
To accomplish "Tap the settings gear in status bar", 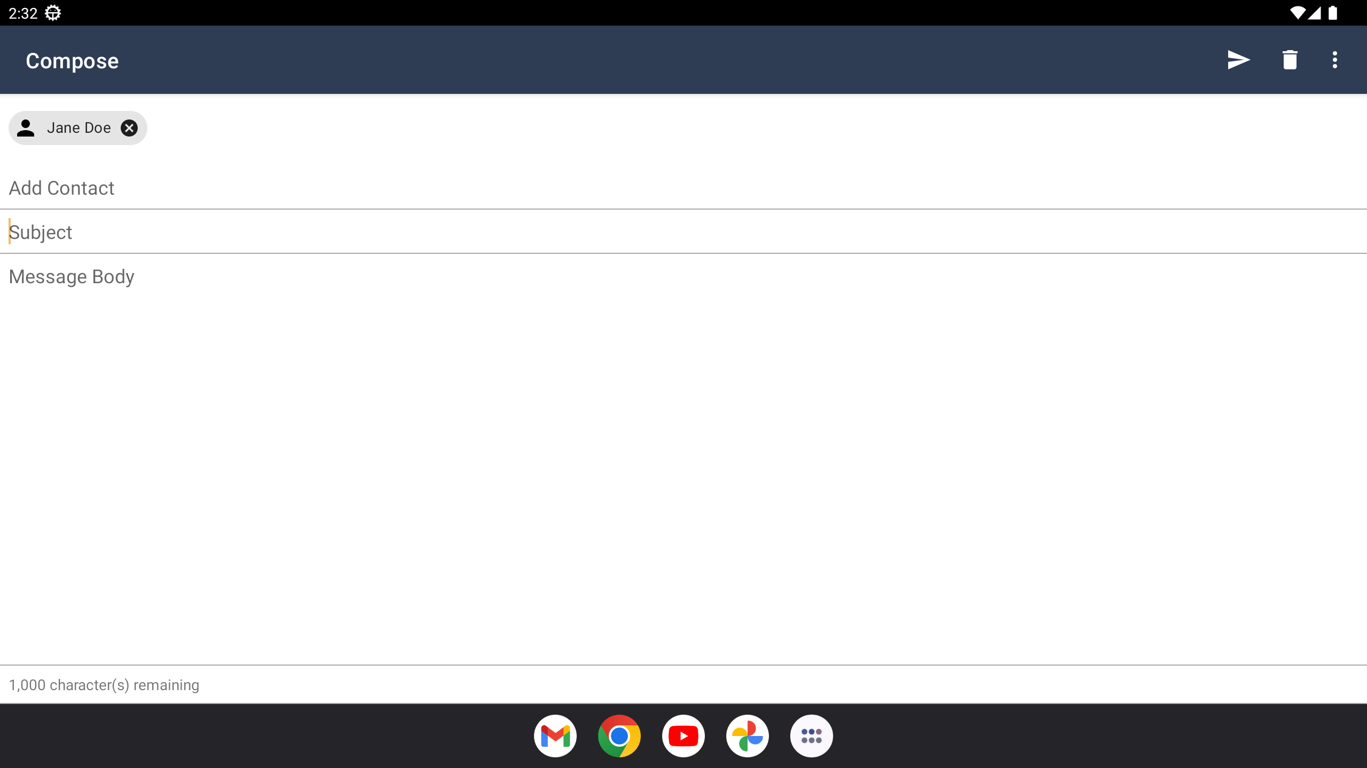I will point(53,13).
